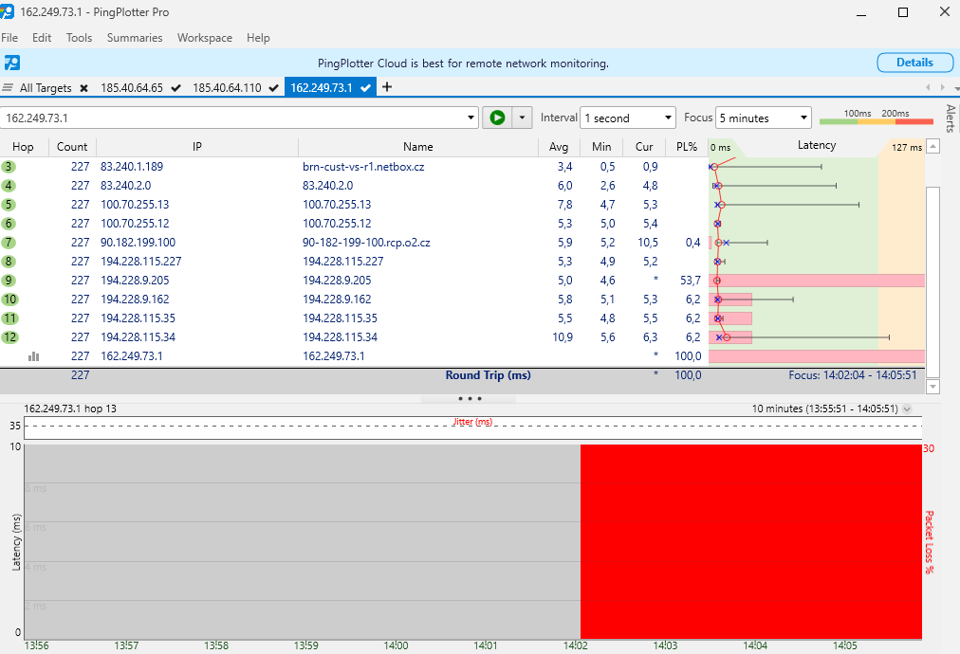Close the All Targets tab
Screen dimensions: 960x654
coord(83,88)
